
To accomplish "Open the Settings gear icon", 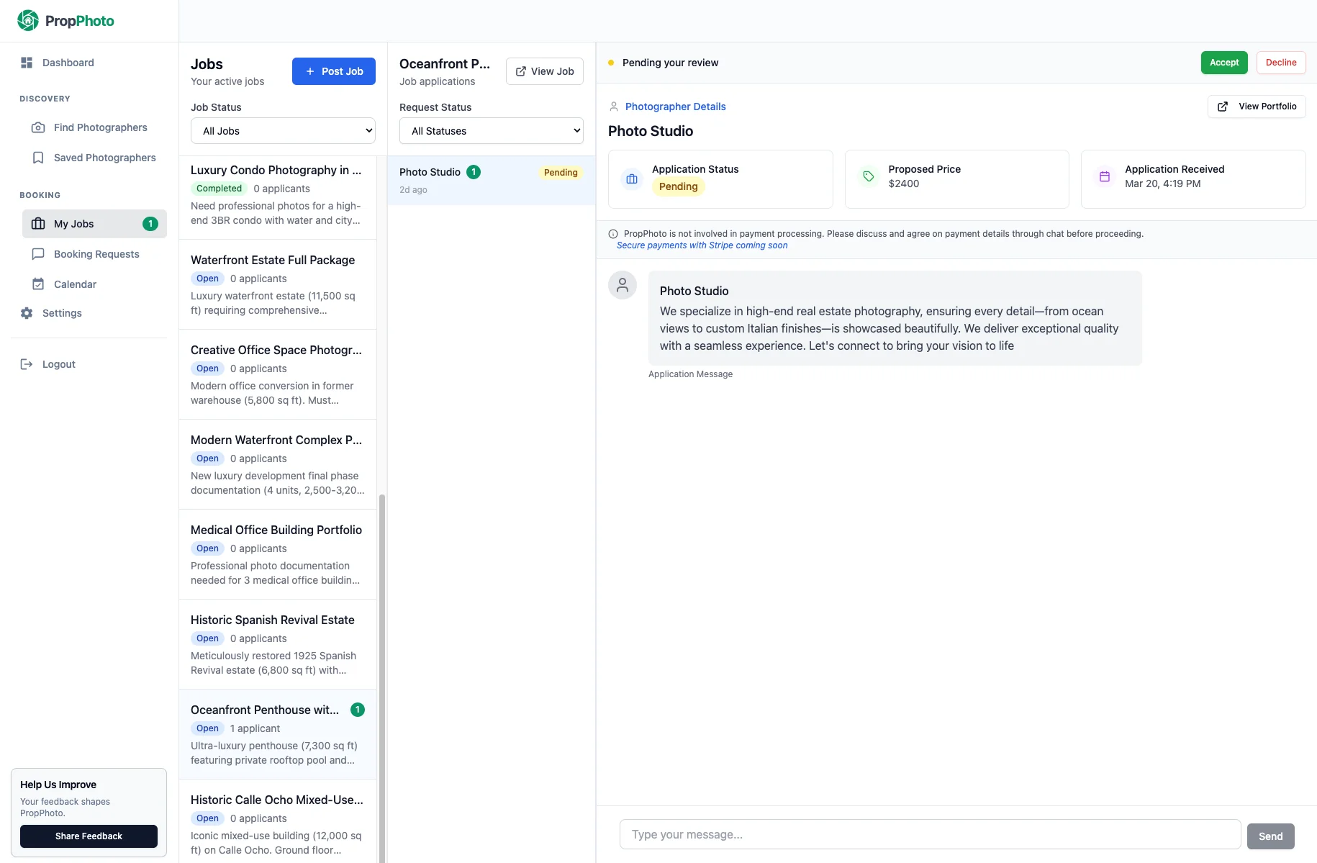I will pyautogui.click(x=27, y=313).
